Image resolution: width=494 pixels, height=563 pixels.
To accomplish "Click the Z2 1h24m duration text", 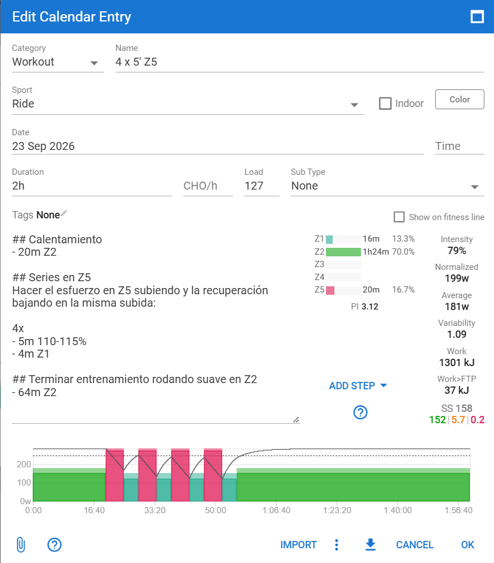I will point(376,252).
